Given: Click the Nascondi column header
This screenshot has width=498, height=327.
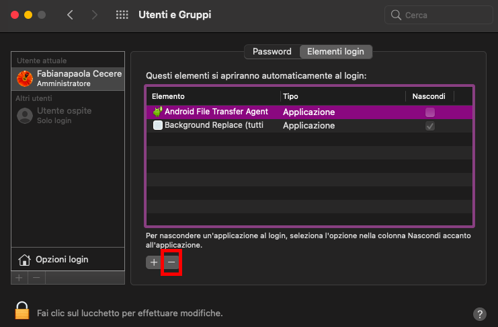Looking at the screenshot, I should pyautogui.click(x=429, y=96).
